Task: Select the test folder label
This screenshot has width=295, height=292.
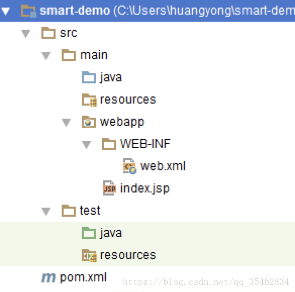Action: pos(90,210)
